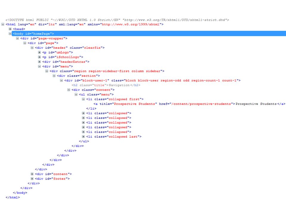Select the ul class="menu" tag text
This screenshot has height=214, width=286.
(96, 95)
